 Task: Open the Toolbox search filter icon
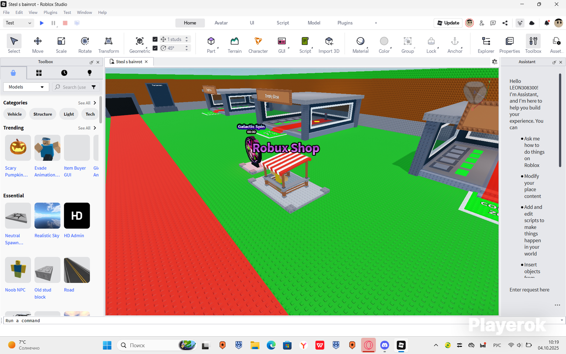click(94, 87)
